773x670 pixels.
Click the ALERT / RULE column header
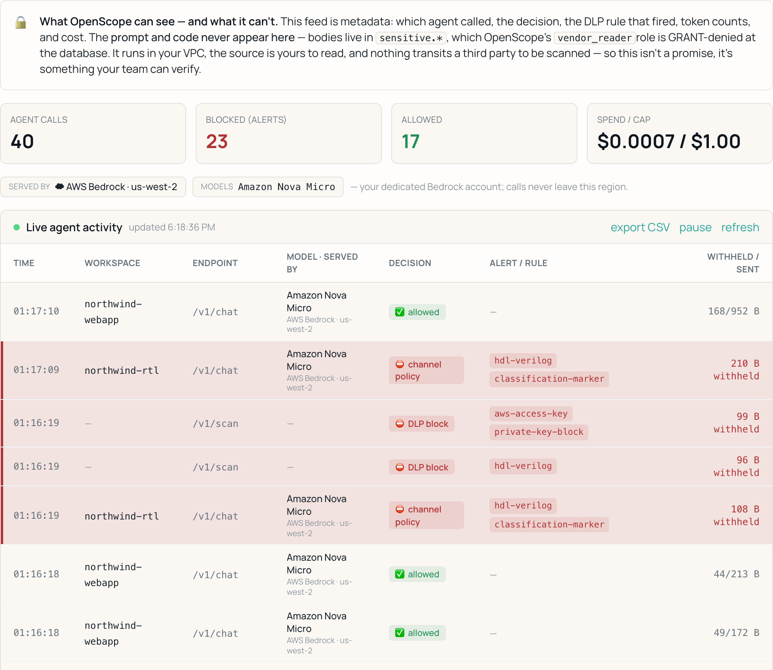point(518,263)
